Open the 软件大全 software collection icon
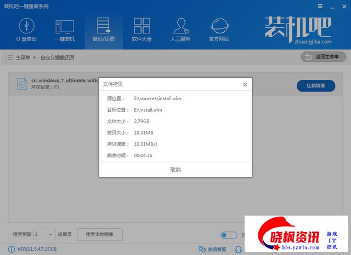Viewport: 351px width, 255px height. coord(141,30)
